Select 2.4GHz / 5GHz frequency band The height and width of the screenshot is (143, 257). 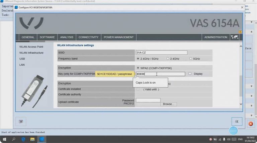(x=138, y=59)
